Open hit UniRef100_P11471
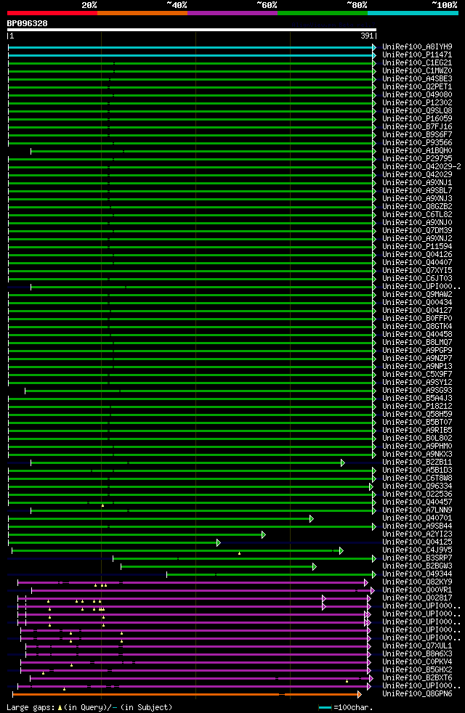This screenshot has width=465, height=713. [x=417, y=55]
